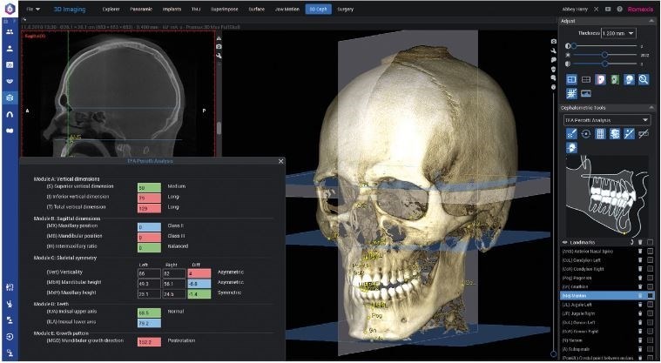Screen dimensions: 661x363
Task: Toggle the Jugale Left landmark checkbox
Action: (650, 305)
